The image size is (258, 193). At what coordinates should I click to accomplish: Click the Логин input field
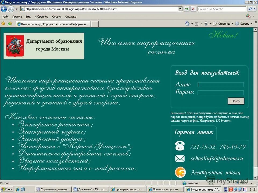tap(221, 84)
